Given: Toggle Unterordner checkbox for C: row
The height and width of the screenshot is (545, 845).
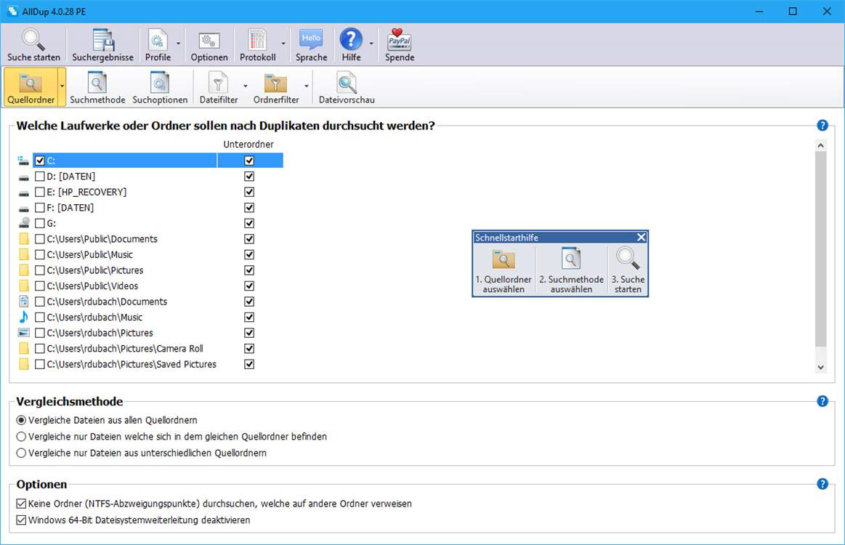Looking at the screenshot, I should (x=249, y=161).
